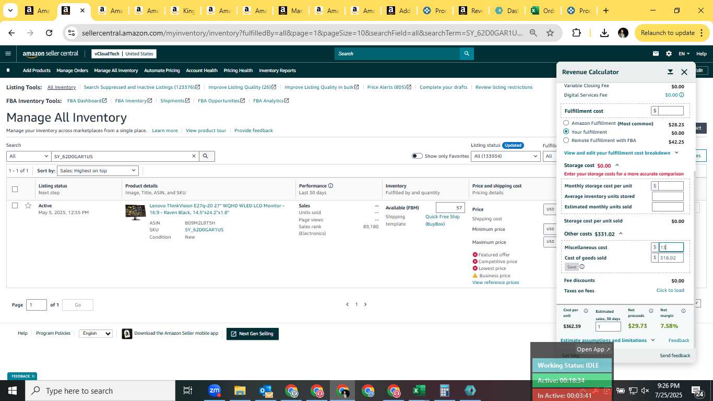
Task: Click View reference prices link
Action: 495,282
